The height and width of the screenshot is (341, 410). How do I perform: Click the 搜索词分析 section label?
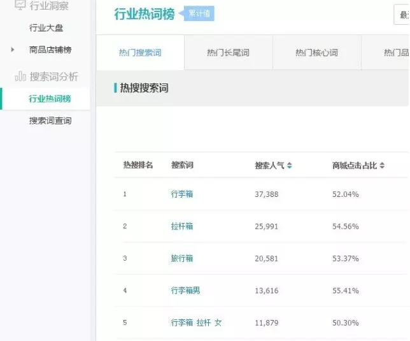pos(54,76)
